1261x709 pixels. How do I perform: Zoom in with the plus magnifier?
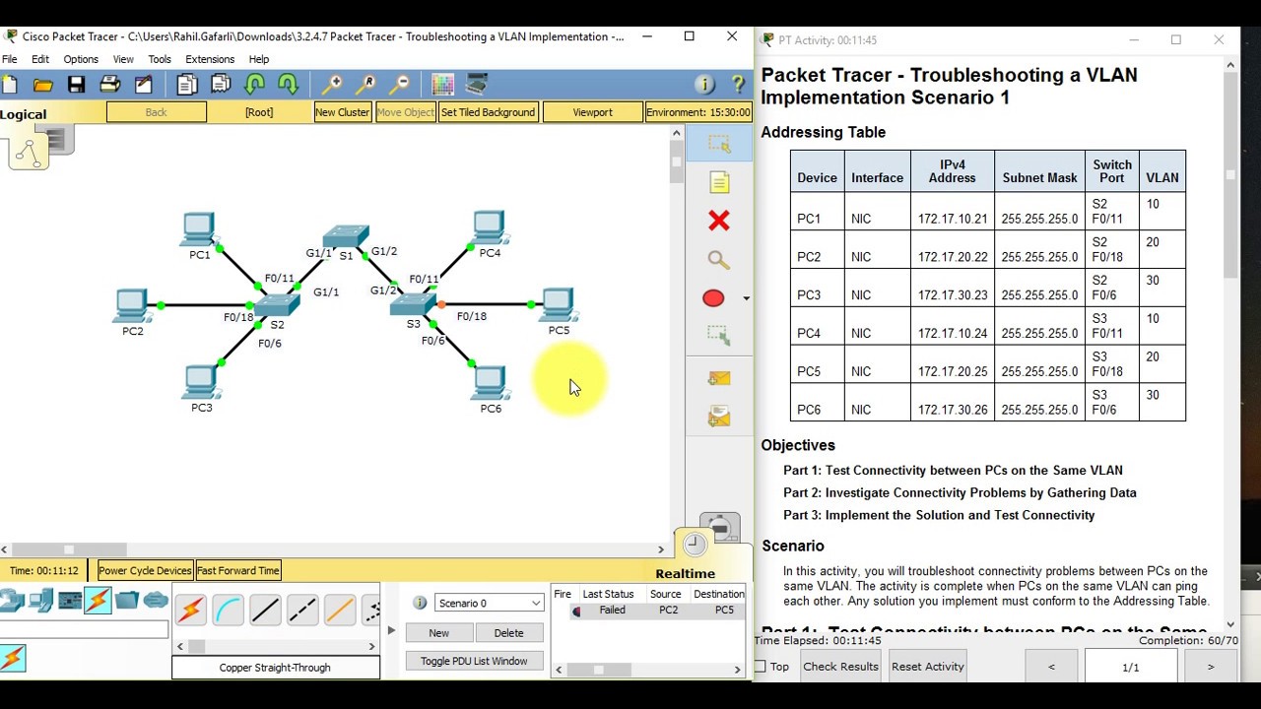(332, 85)
